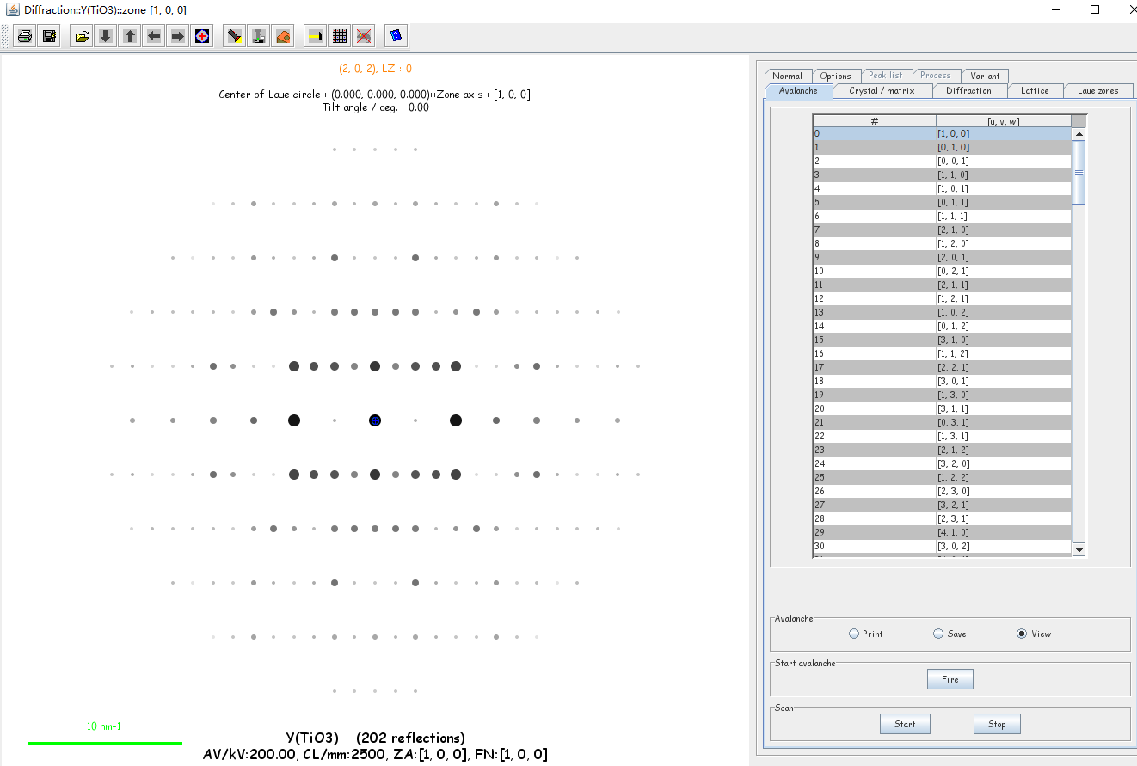Select zone axis row [3, 0, 1]
This screenshot has height=766, width=1137.
point(943,381)
